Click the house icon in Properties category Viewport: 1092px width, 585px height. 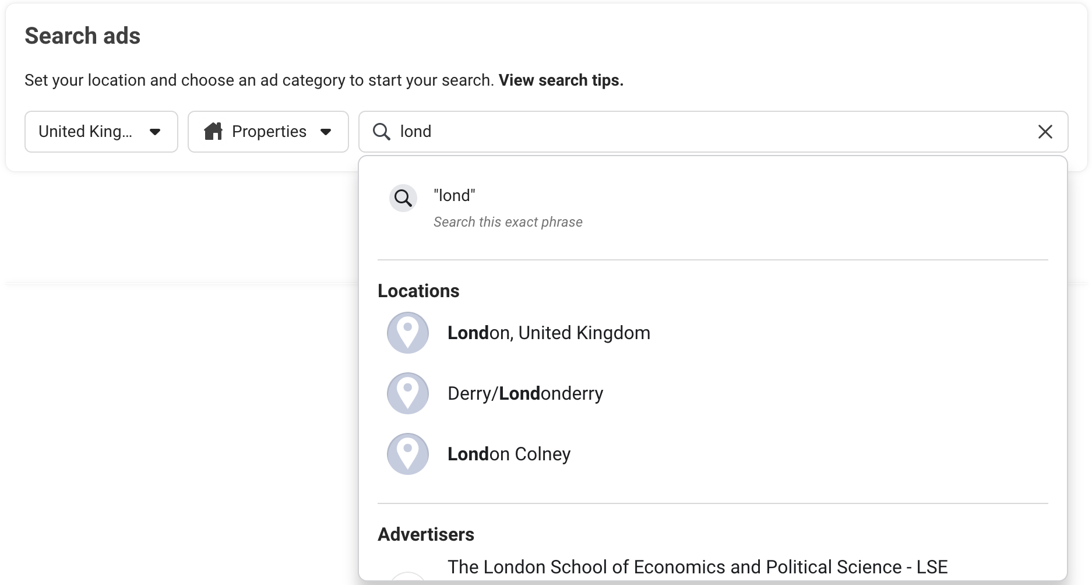pyautogui.click(x=213, y=132)
